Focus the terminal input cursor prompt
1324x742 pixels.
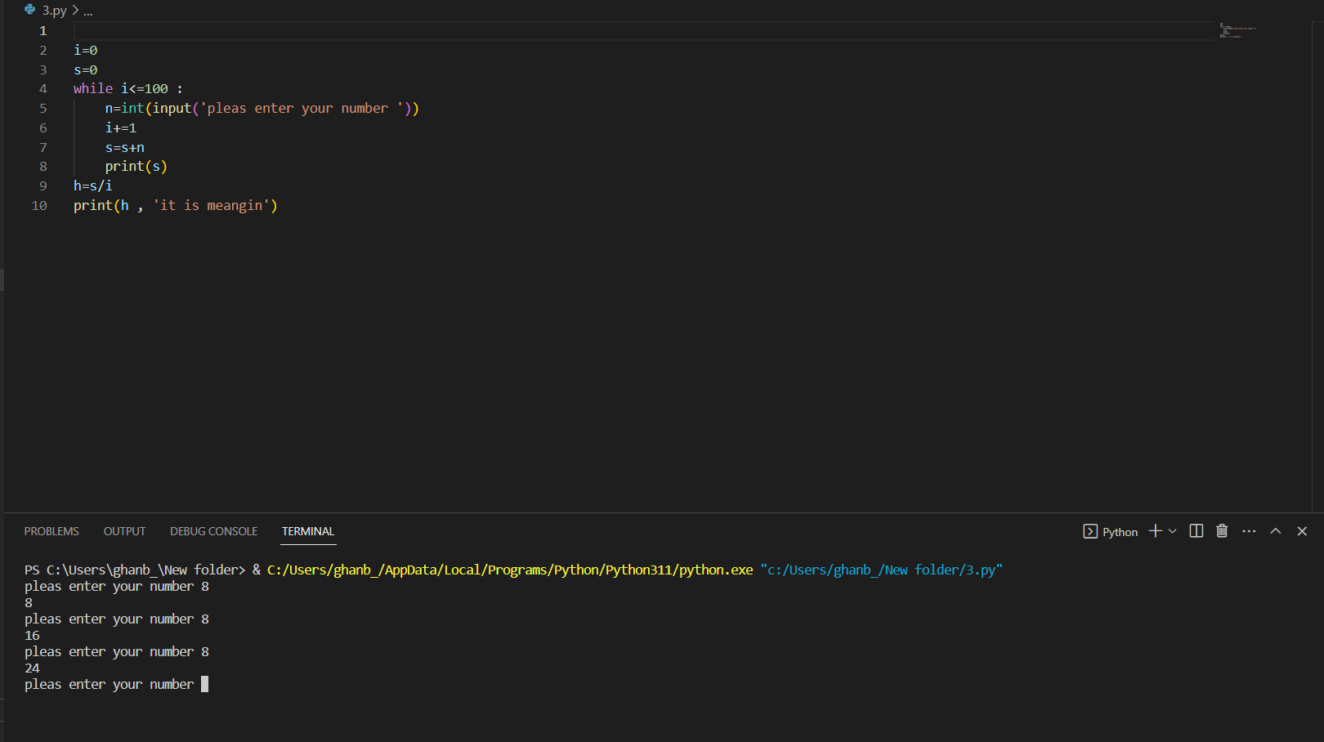point(204,684)
